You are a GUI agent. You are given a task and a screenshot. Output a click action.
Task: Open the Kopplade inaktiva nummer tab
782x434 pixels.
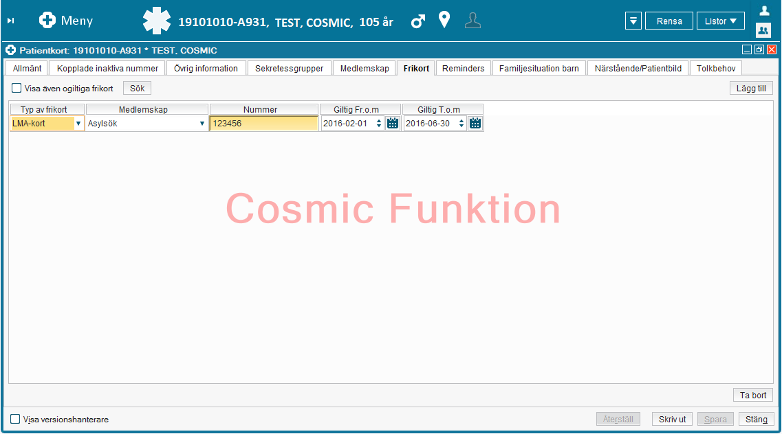click(107, 68)
